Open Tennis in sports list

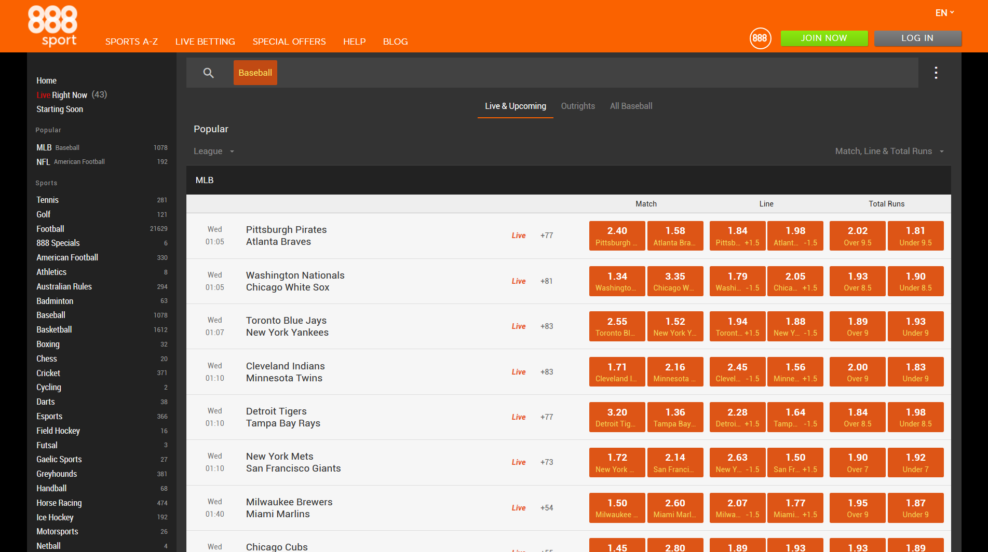point(102,200)
